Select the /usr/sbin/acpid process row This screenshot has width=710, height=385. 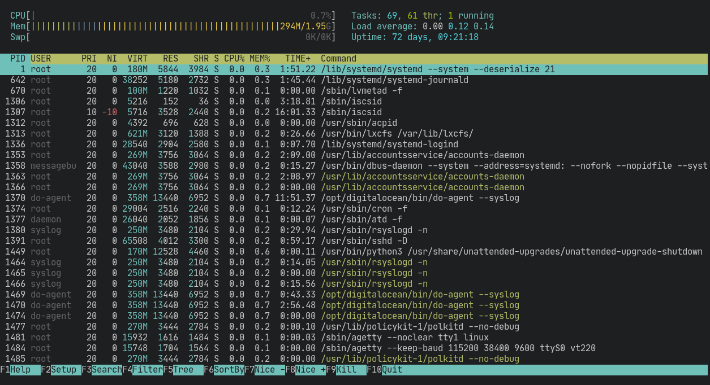pyautogui.click(x=354, y=123)
